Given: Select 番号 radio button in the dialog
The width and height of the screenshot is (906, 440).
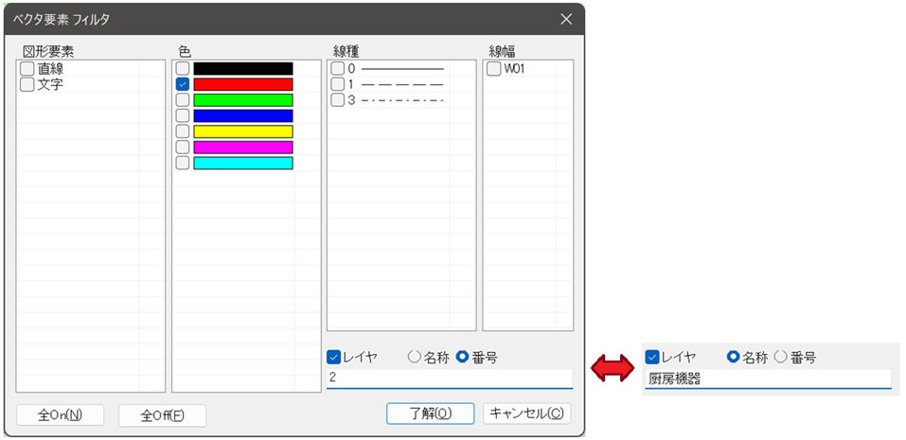Looking at the screenshot, I should click(x=462, y=358).
